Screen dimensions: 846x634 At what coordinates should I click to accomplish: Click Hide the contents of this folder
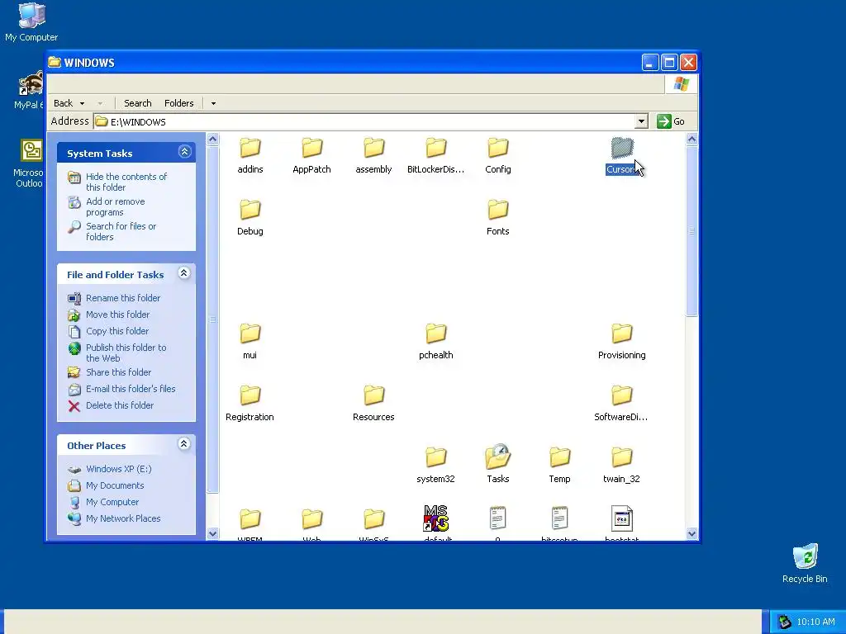click(x=126, y=182)
